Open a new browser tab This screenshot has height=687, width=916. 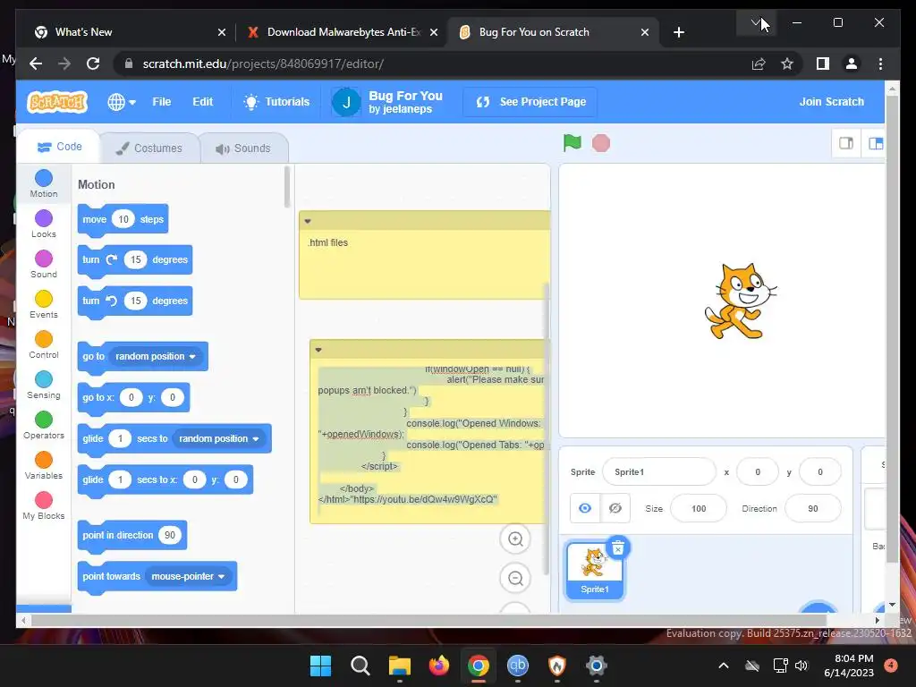678,32
